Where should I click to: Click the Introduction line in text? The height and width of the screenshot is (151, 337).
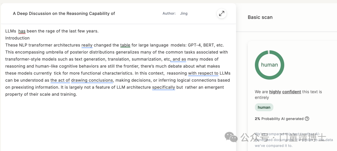17,38
